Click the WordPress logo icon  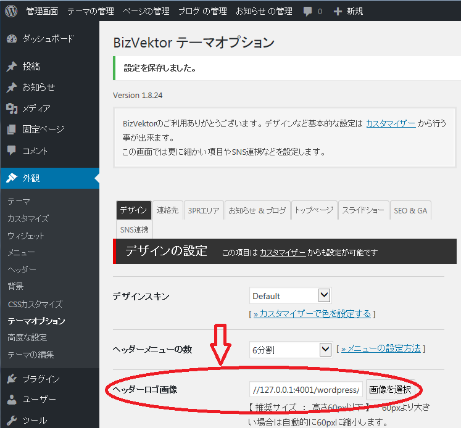click(x=11, y=11)
